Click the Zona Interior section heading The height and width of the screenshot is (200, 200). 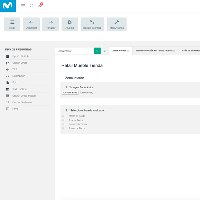click(x=75, y=78)
